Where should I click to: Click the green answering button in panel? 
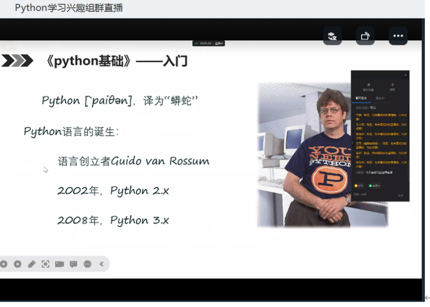(x=375, y=186)
